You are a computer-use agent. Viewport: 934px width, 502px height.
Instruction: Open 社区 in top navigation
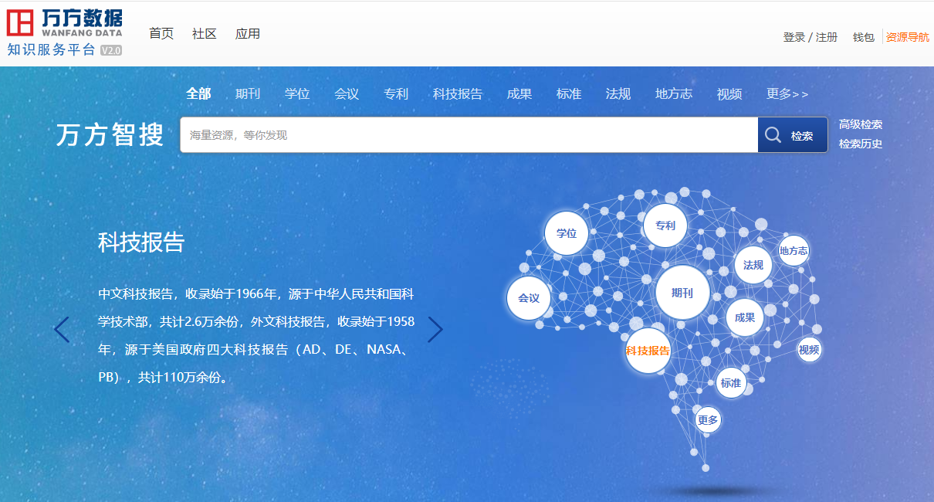[x=205, y=33]
